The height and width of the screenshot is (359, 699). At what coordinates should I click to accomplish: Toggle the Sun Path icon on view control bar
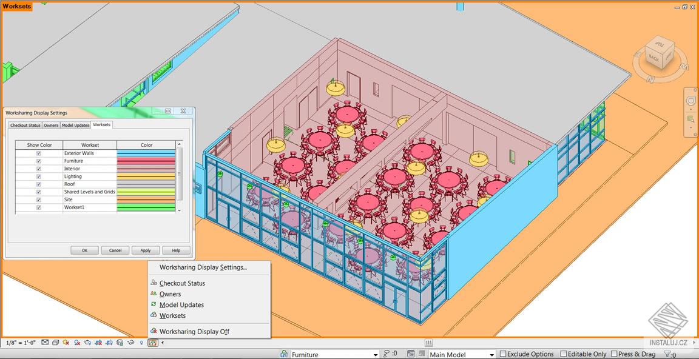66,343
